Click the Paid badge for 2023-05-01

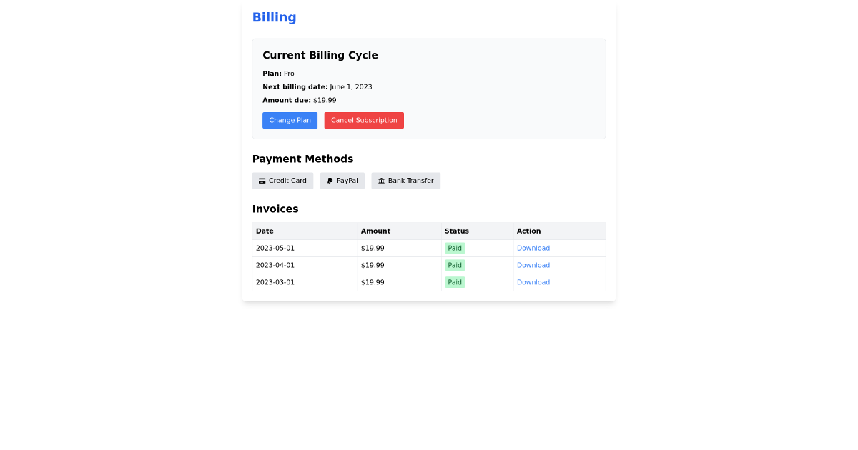coord(455,248)
